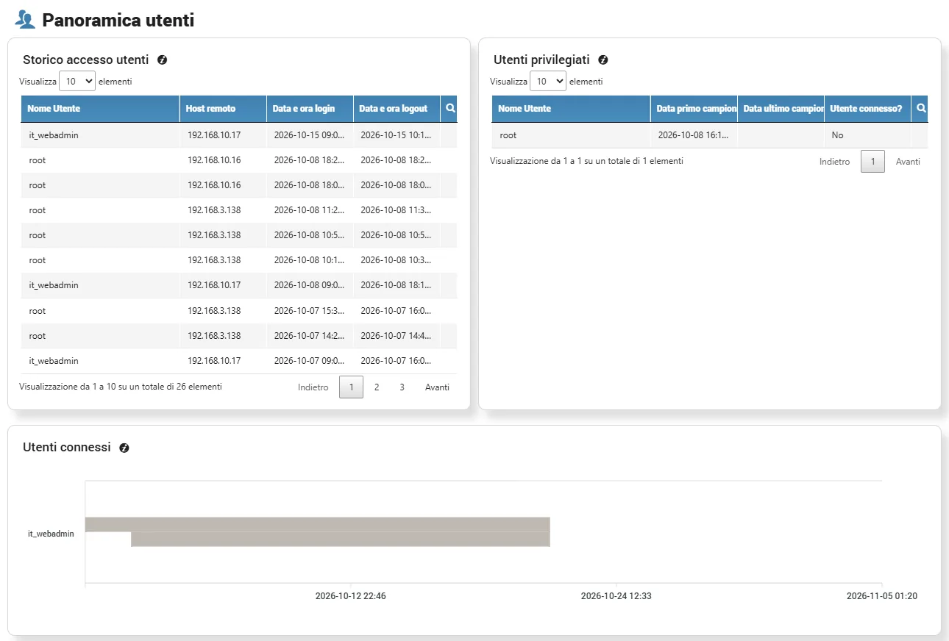Open search in Storico accesso utenti table header
Image resolution: width=949 pixels, height=641 pixels.
[x=450, y=108]
